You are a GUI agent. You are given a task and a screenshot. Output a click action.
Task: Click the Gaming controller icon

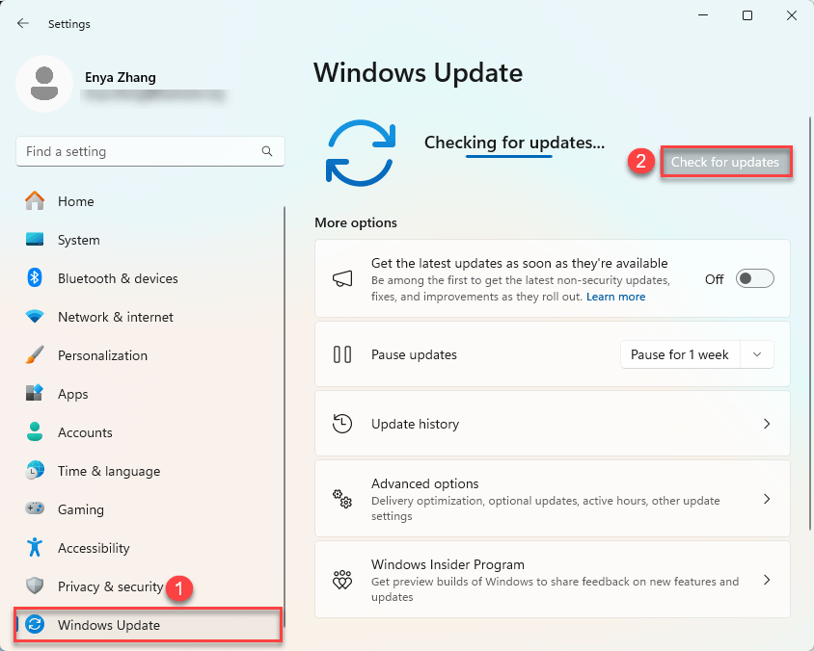(x=36, y=509)
